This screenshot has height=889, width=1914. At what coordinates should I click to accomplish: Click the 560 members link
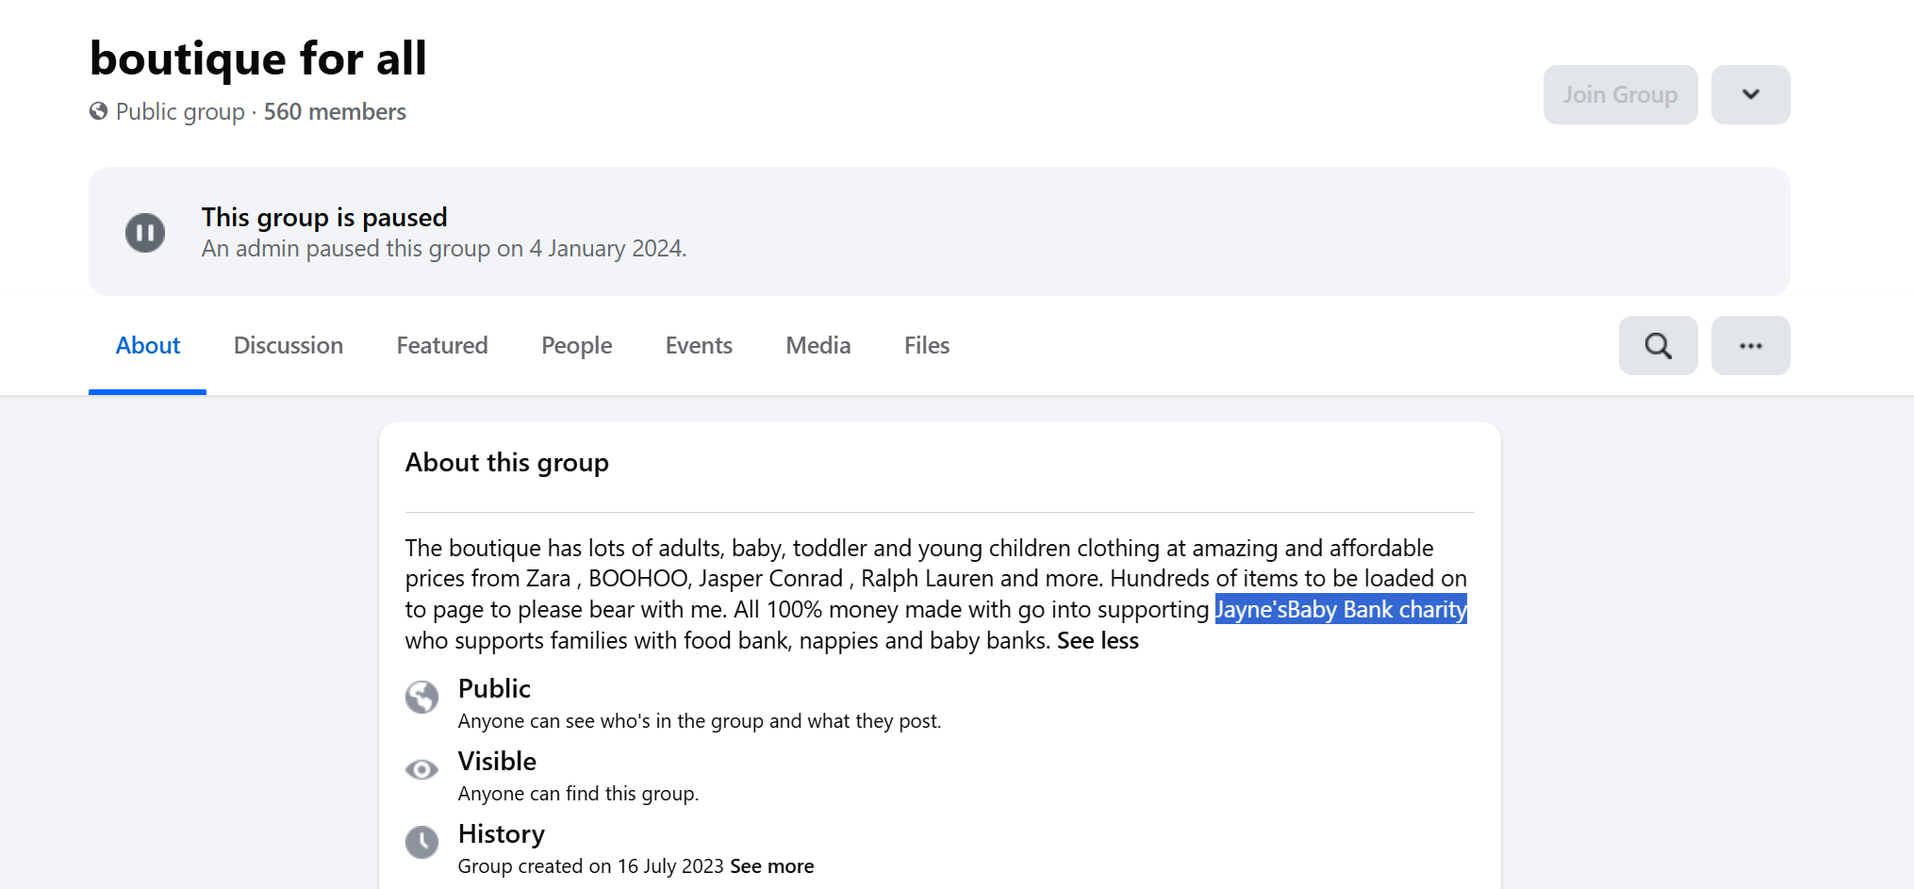(335, 112)
